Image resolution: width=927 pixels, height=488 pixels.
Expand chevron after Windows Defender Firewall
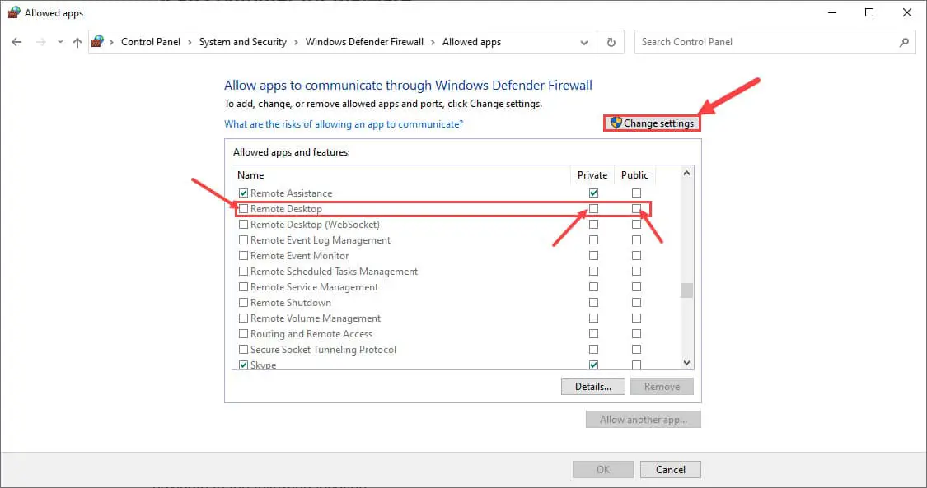(433, 42)
